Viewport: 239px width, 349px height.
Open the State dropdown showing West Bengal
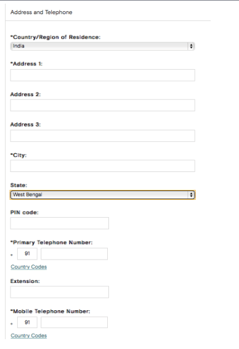[x=102, y=195]
